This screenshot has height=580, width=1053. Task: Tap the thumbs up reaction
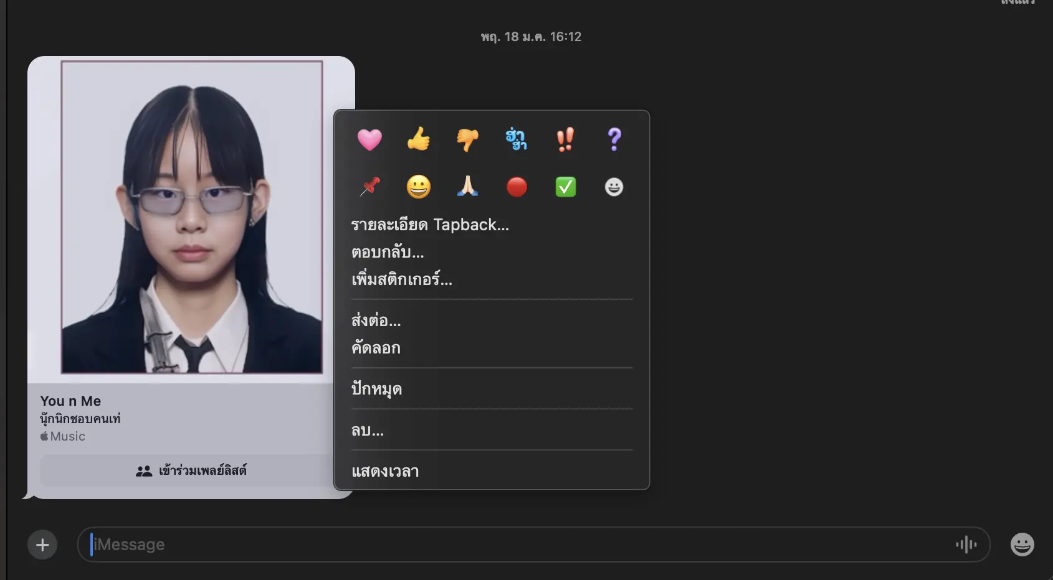pyautogui.click(x=418, y=139)
